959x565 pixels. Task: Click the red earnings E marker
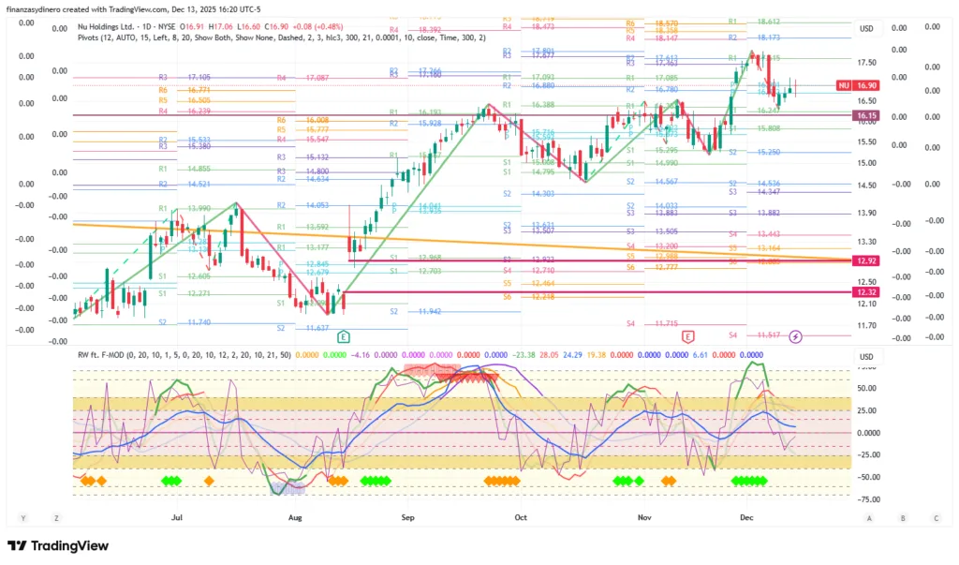687,335
